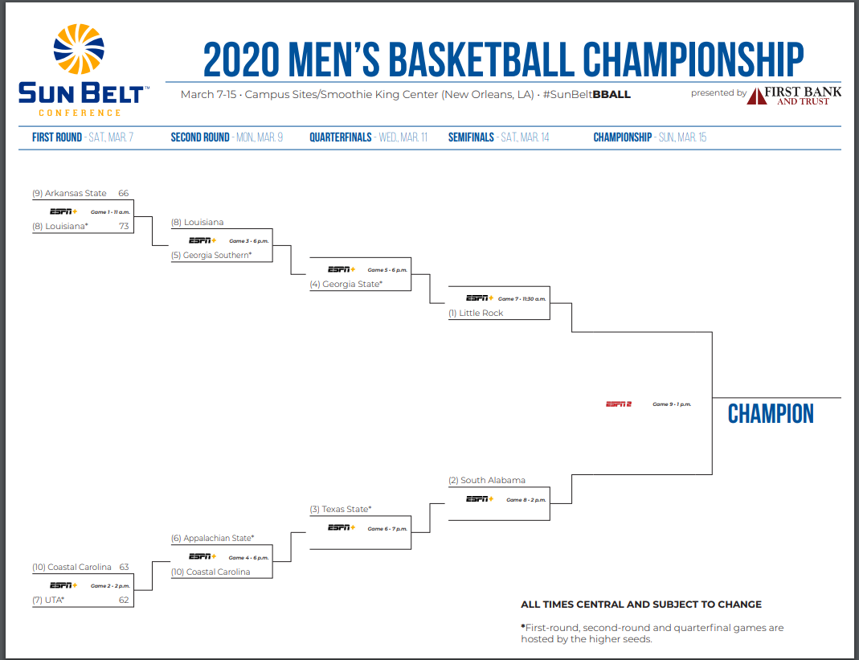859x660 pixels.
Task: Click the ESPN+ logo beside Game 2
Action: 64,585
